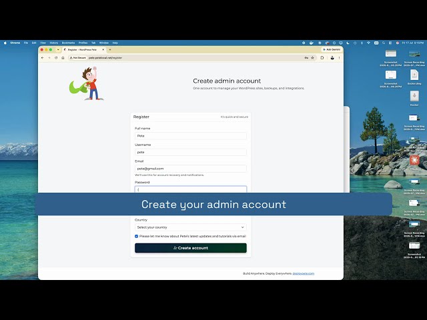Click the Register card heading
Screen dimensions: 427x320
pos(141,117)
